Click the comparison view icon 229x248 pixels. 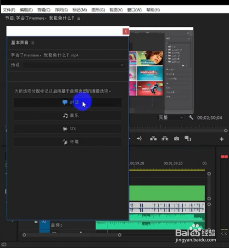(x=188, y=139)
